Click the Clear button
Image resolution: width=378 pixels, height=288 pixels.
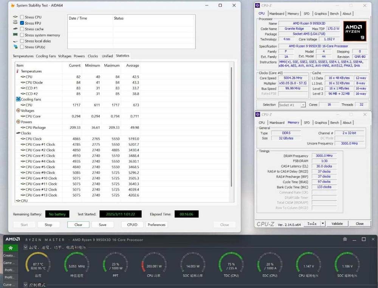pyautogui.click(x=78, y=225)
